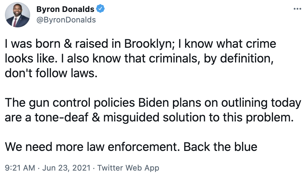Click the word tone-deaf in the tweet
The image size is (308, 179).
61,118
